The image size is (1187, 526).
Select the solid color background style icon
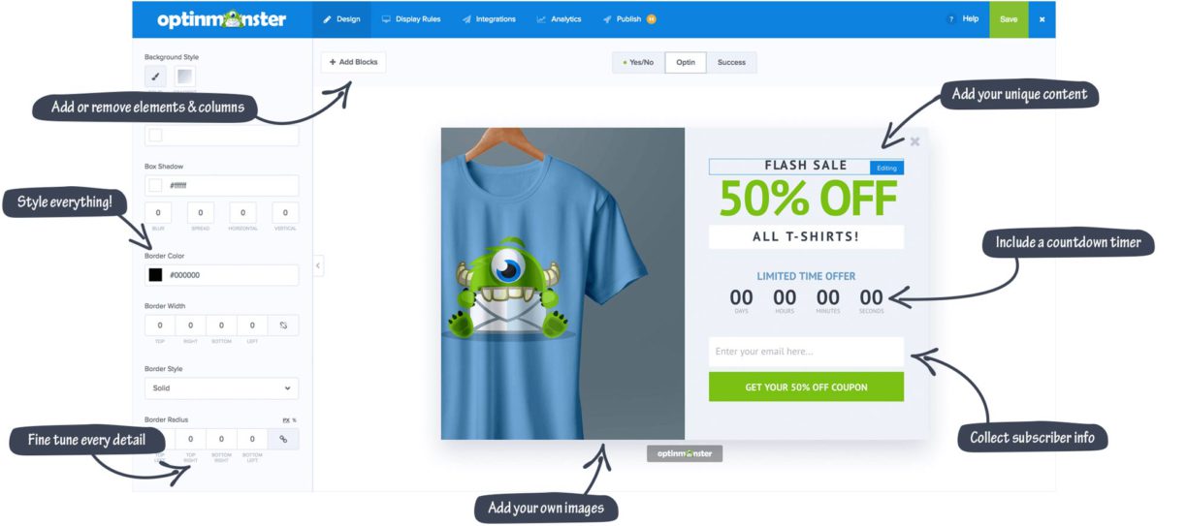pyautogui.click(x=155, y=77)
